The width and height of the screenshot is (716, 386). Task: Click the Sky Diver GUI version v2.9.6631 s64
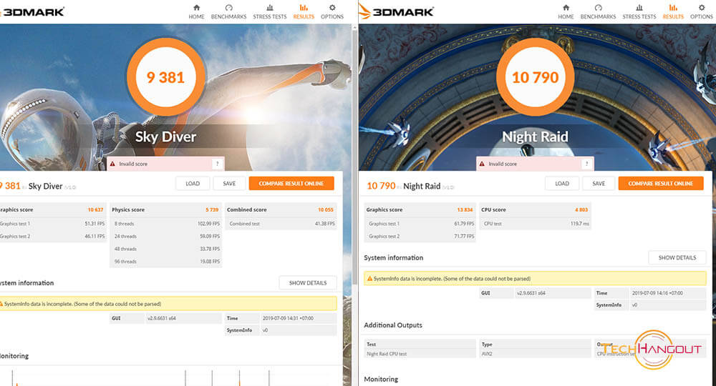[x=162, y=318]
